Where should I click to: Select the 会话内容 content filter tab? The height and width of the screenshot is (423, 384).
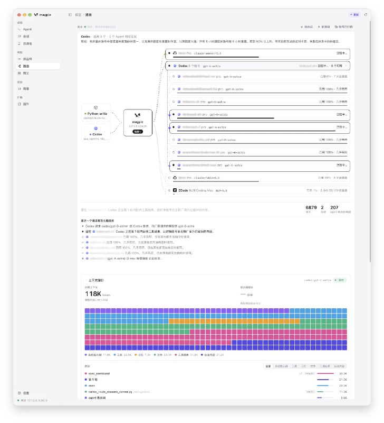pyautogui.click(x=339, y=366)
